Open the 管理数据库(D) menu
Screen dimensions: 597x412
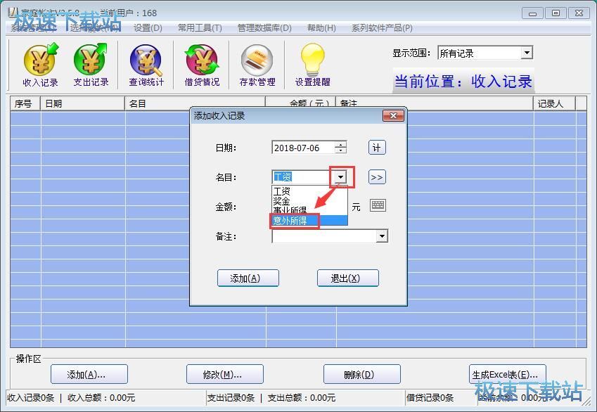(264, 28)
